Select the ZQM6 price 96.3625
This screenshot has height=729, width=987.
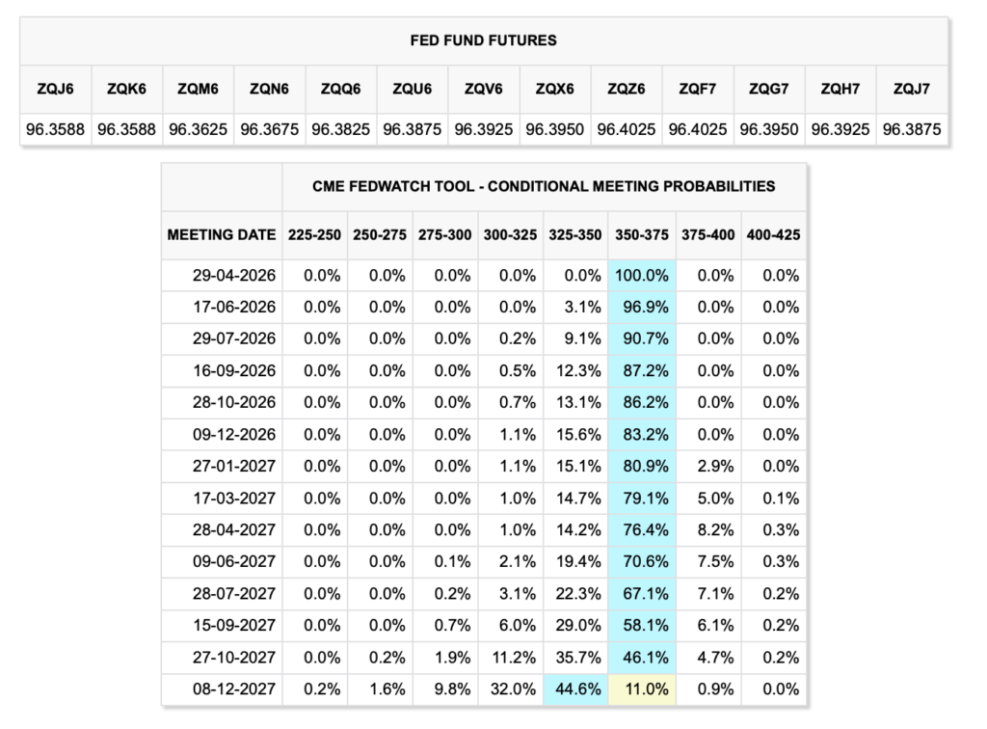(x=199, y=128)
